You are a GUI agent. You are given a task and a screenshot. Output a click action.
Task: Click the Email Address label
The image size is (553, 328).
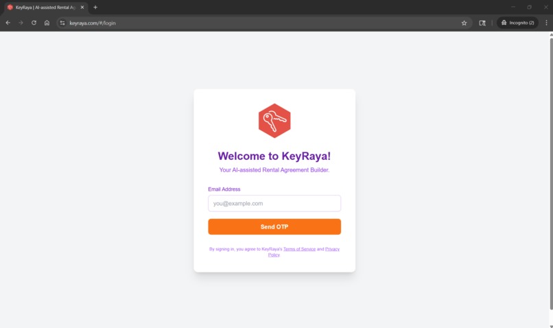224,189
